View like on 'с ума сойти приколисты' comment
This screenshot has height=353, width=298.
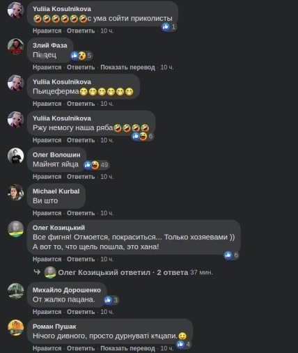click(x=169, y=27)
